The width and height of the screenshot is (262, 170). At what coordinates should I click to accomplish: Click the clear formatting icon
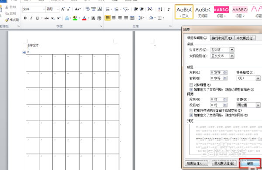click(88, 9)
